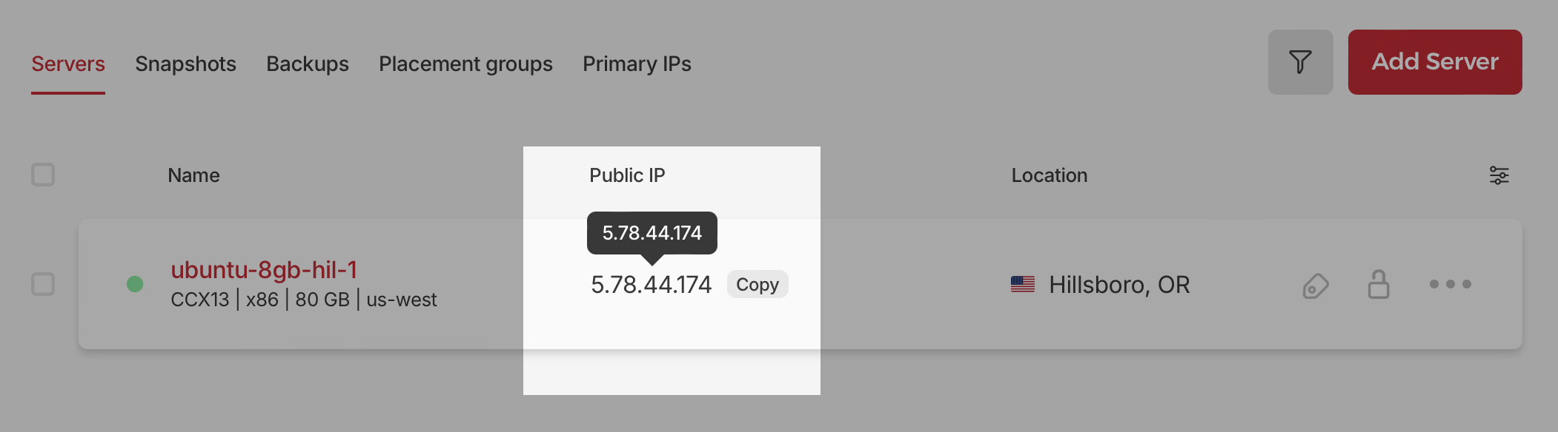Image resolution: width=1558 pixels, height=432 pixels.
Task: Click the 5.78.44.174 IP address text
Action: click(x=651, y=285)
